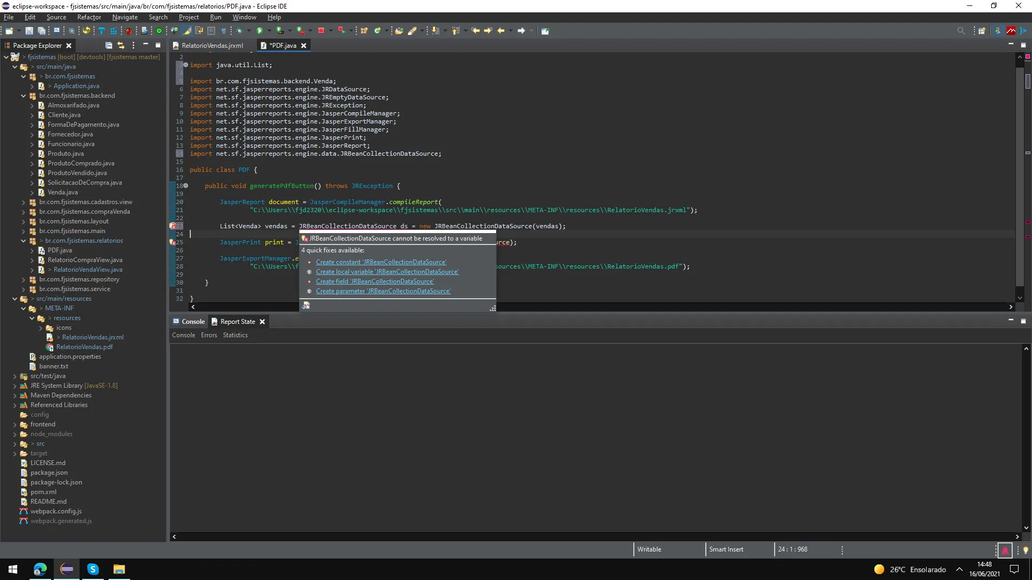Toggle Show Whitespace Characters pilcrow icon
The height and width of the screenshot is (580, 1032).
click(x=224, y=31)
